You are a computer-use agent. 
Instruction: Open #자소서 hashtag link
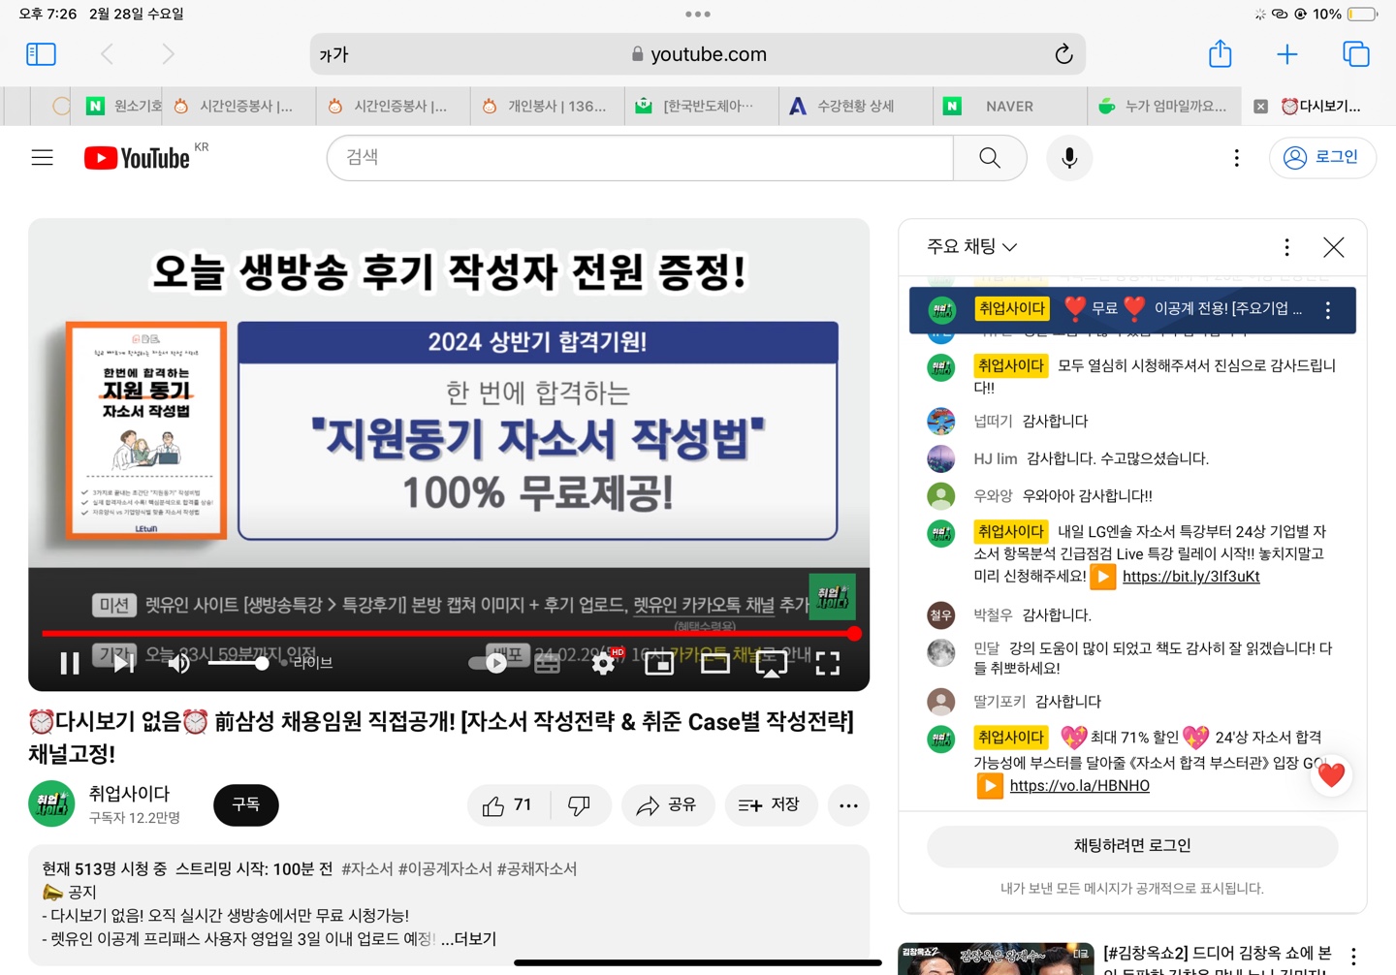[366, 869]
